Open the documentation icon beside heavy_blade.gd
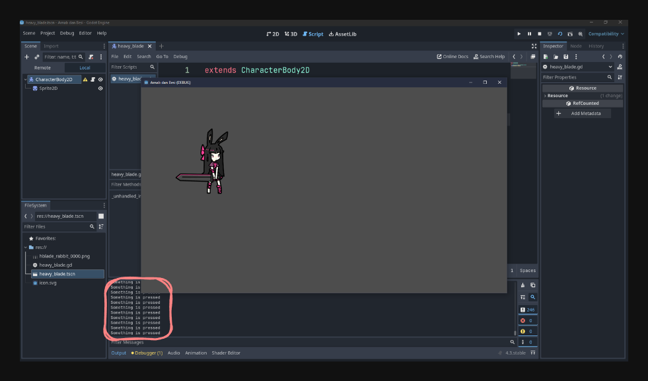The height and width of the screenshot is (381, 648). click(x=620, y=67)
